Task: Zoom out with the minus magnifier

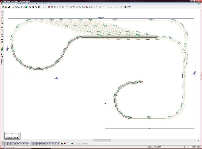Action: [30, 7]
